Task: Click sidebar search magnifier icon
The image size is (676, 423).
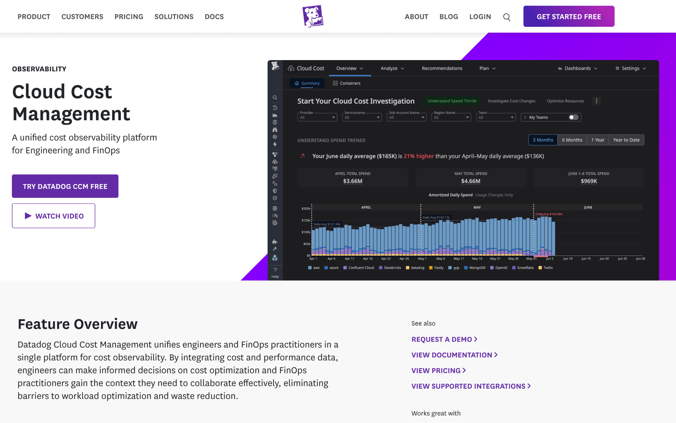Action: point(275,98)
